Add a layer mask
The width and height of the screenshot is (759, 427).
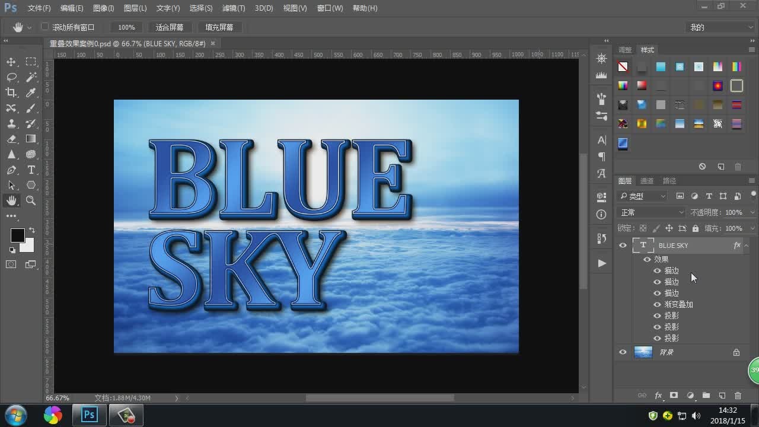[674, 396]
